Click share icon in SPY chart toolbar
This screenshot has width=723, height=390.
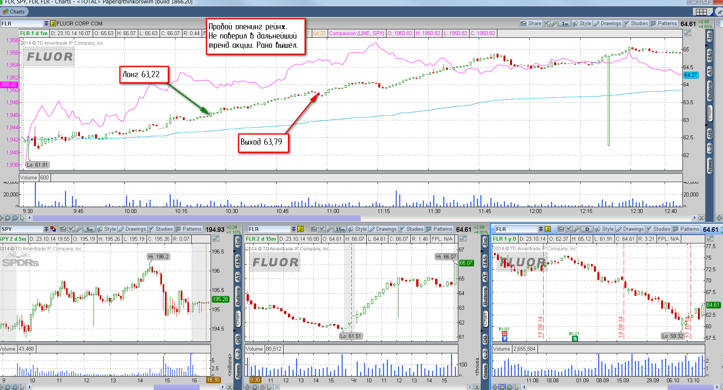(63, 229)
